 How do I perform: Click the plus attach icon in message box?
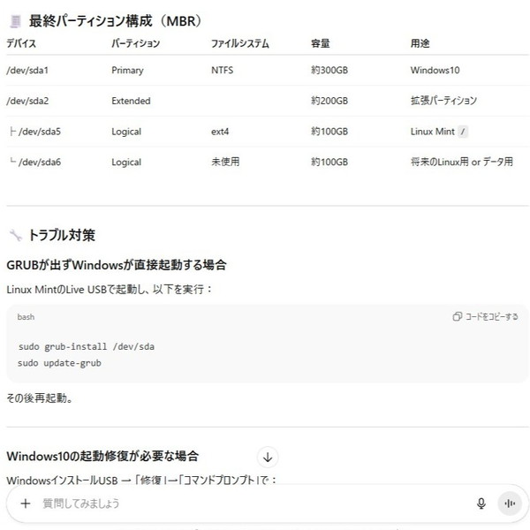coord(26,503)
